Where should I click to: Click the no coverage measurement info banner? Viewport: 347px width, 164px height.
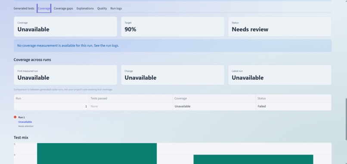click(173, 46)
